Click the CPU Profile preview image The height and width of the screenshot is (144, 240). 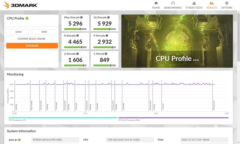(x=177, y=41)
